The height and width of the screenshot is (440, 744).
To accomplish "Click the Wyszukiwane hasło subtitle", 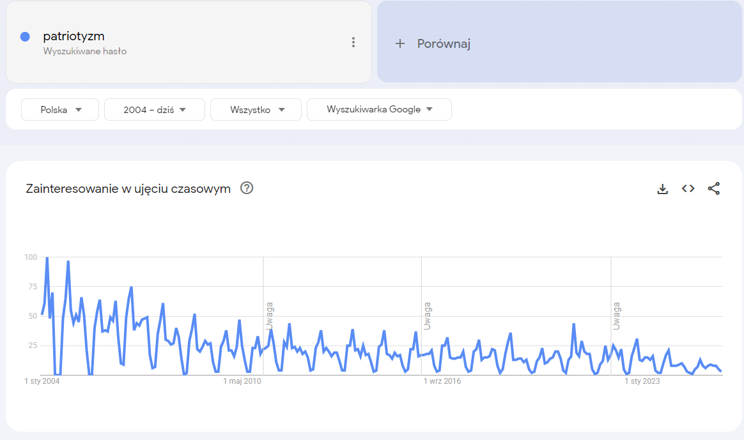I will point(85,51).
